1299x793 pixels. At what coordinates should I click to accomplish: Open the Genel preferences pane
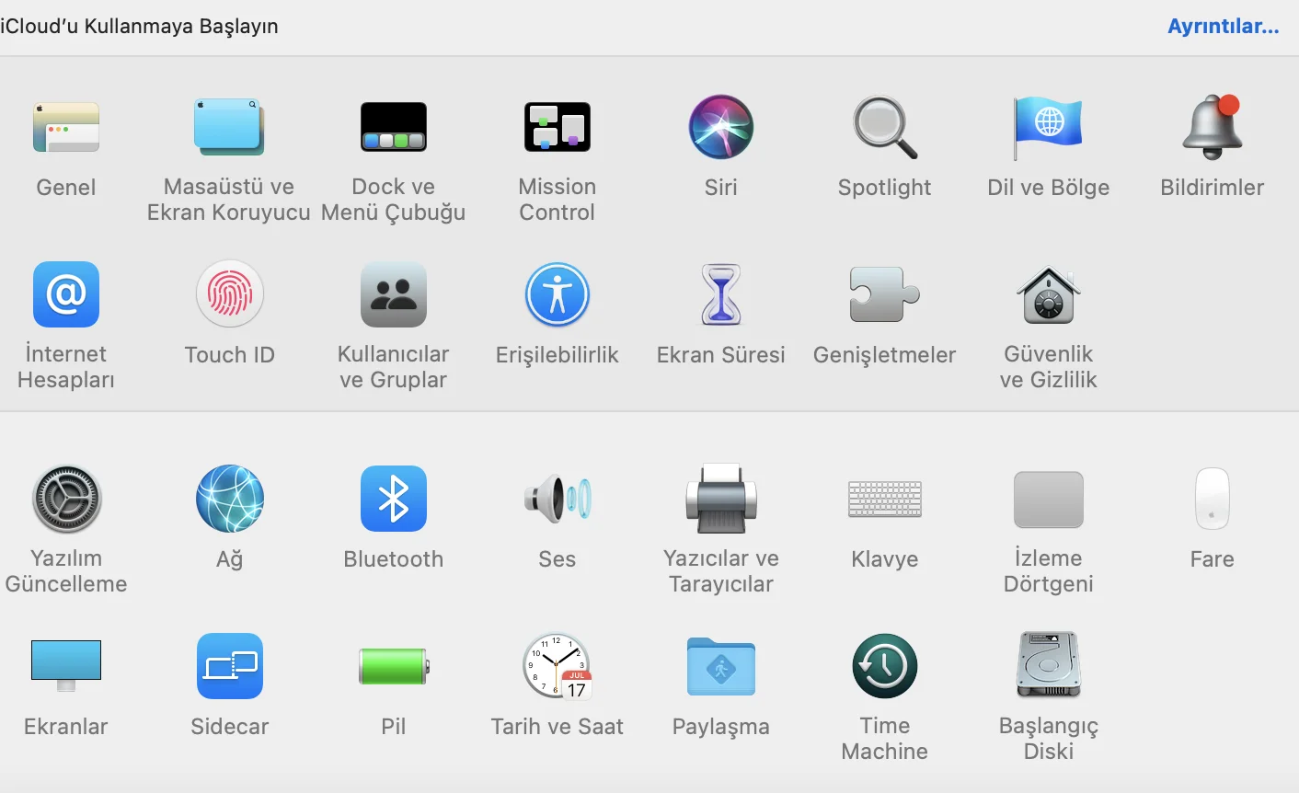pos(66,128)
